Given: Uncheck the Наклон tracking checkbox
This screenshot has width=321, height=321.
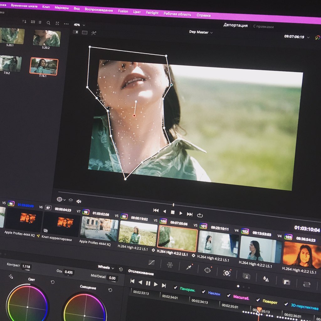Looking at the screenshot, I should 203,292.
